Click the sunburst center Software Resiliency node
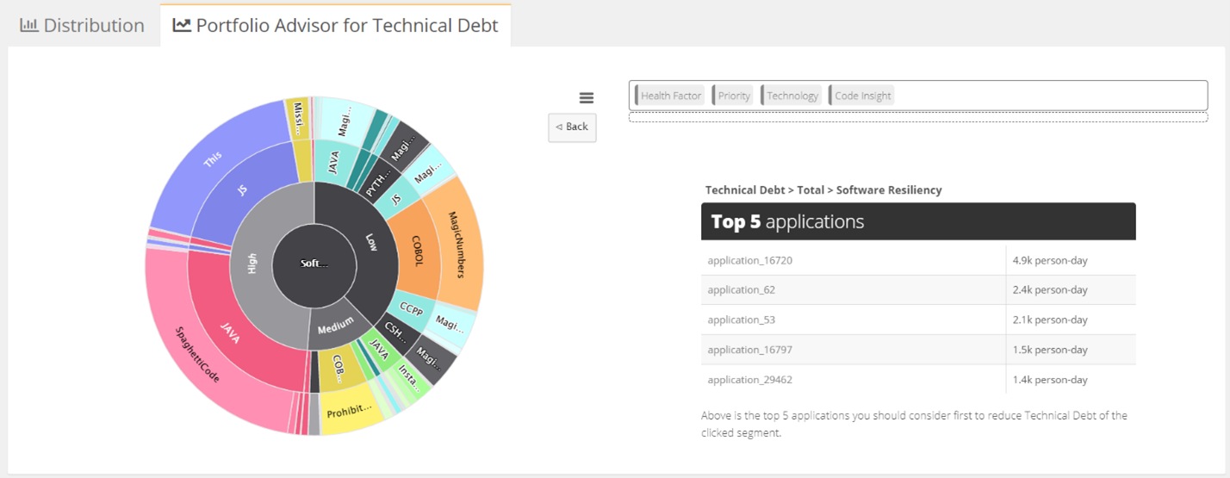The height and width of the screenshot is (478, 1230). click(x=314, y=263)
